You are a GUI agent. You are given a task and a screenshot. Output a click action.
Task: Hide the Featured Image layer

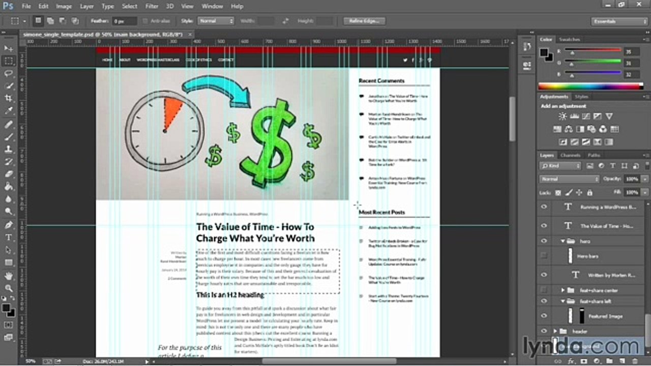point(544,316)
